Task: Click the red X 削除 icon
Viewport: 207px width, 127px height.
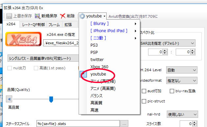Action: (63, 16)
